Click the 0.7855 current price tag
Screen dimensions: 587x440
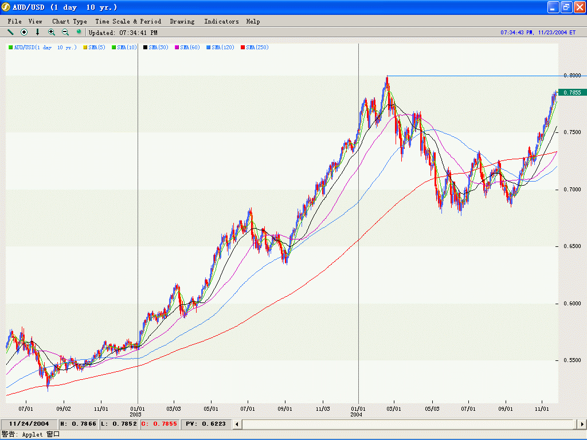pyautogui.click(x=573, y=92)
